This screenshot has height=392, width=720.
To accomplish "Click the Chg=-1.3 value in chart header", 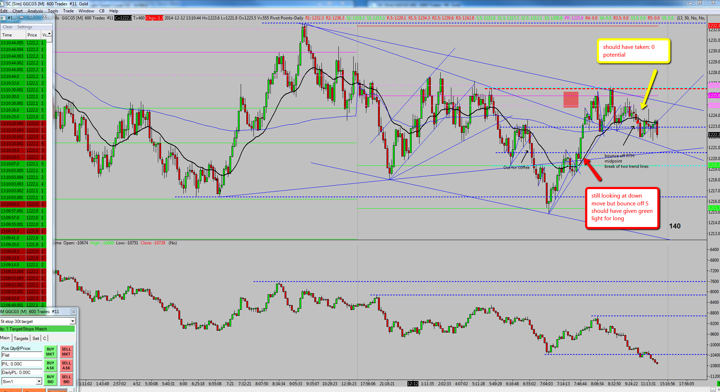I will point(154,18).
